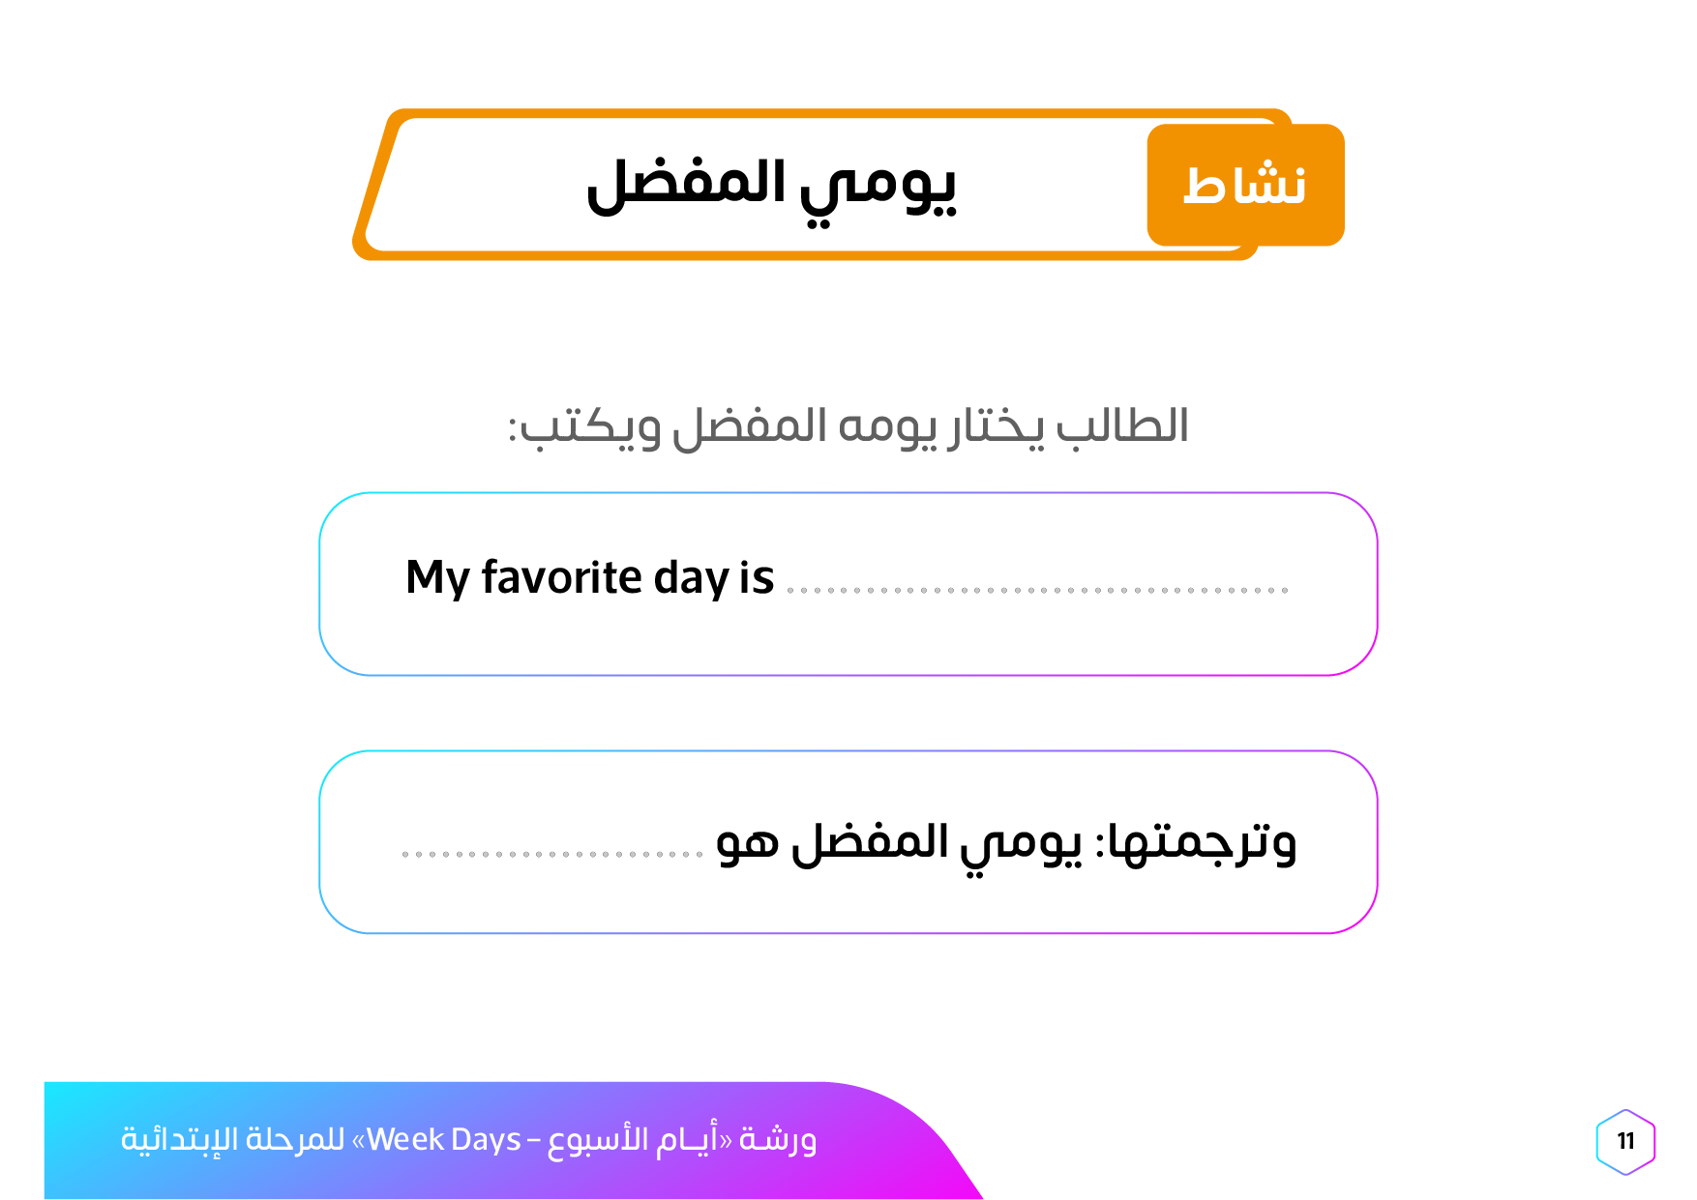
Task: Click the word الطالب in the instruction line
Action: (x=1122, y=426)
